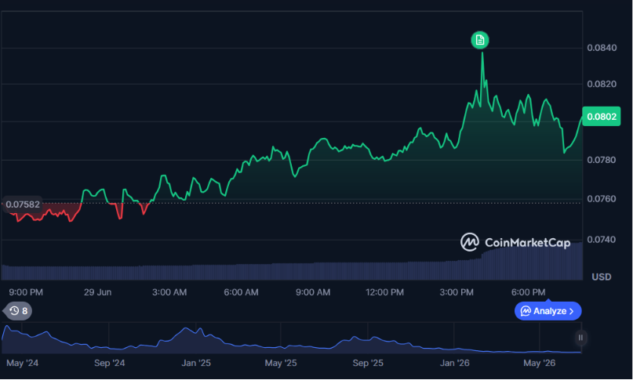
Task: Click Sep '24 on the range navigator
Action: click(109, 363)
